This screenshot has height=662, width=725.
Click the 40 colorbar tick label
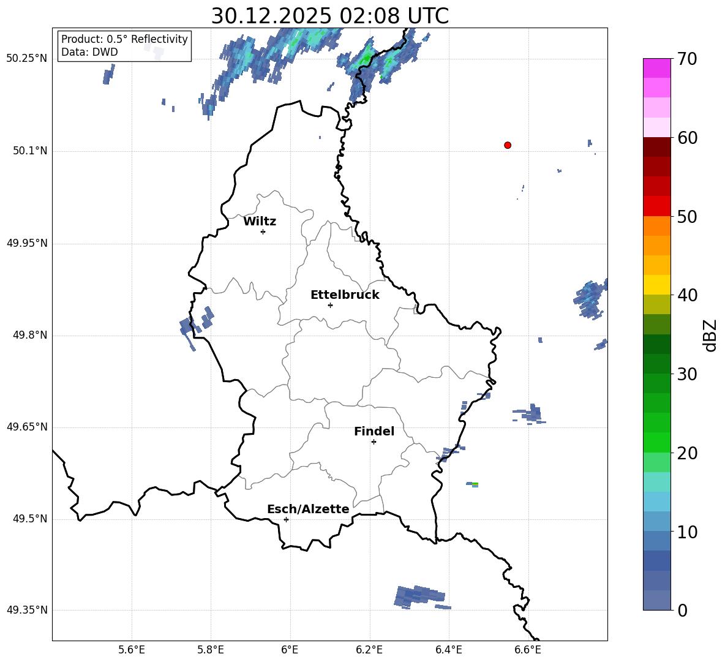click(687, 295)
